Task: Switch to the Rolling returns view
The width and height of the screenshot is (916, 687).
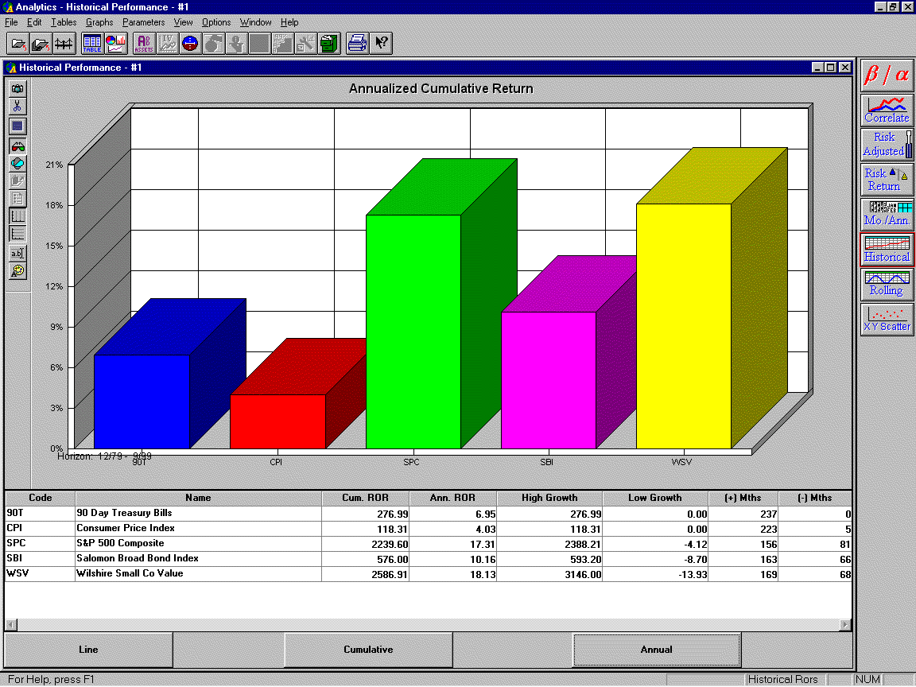Action: click(887, 283)
